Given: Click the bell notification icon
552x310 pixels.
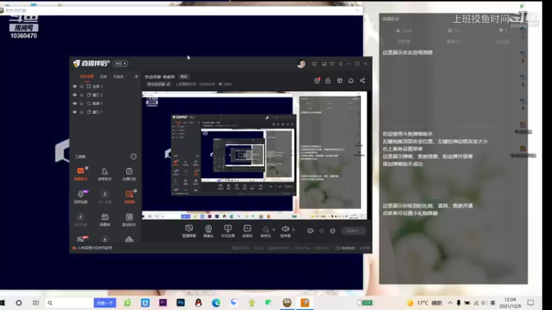Looking at the screenshot, I should pos(351,81).
